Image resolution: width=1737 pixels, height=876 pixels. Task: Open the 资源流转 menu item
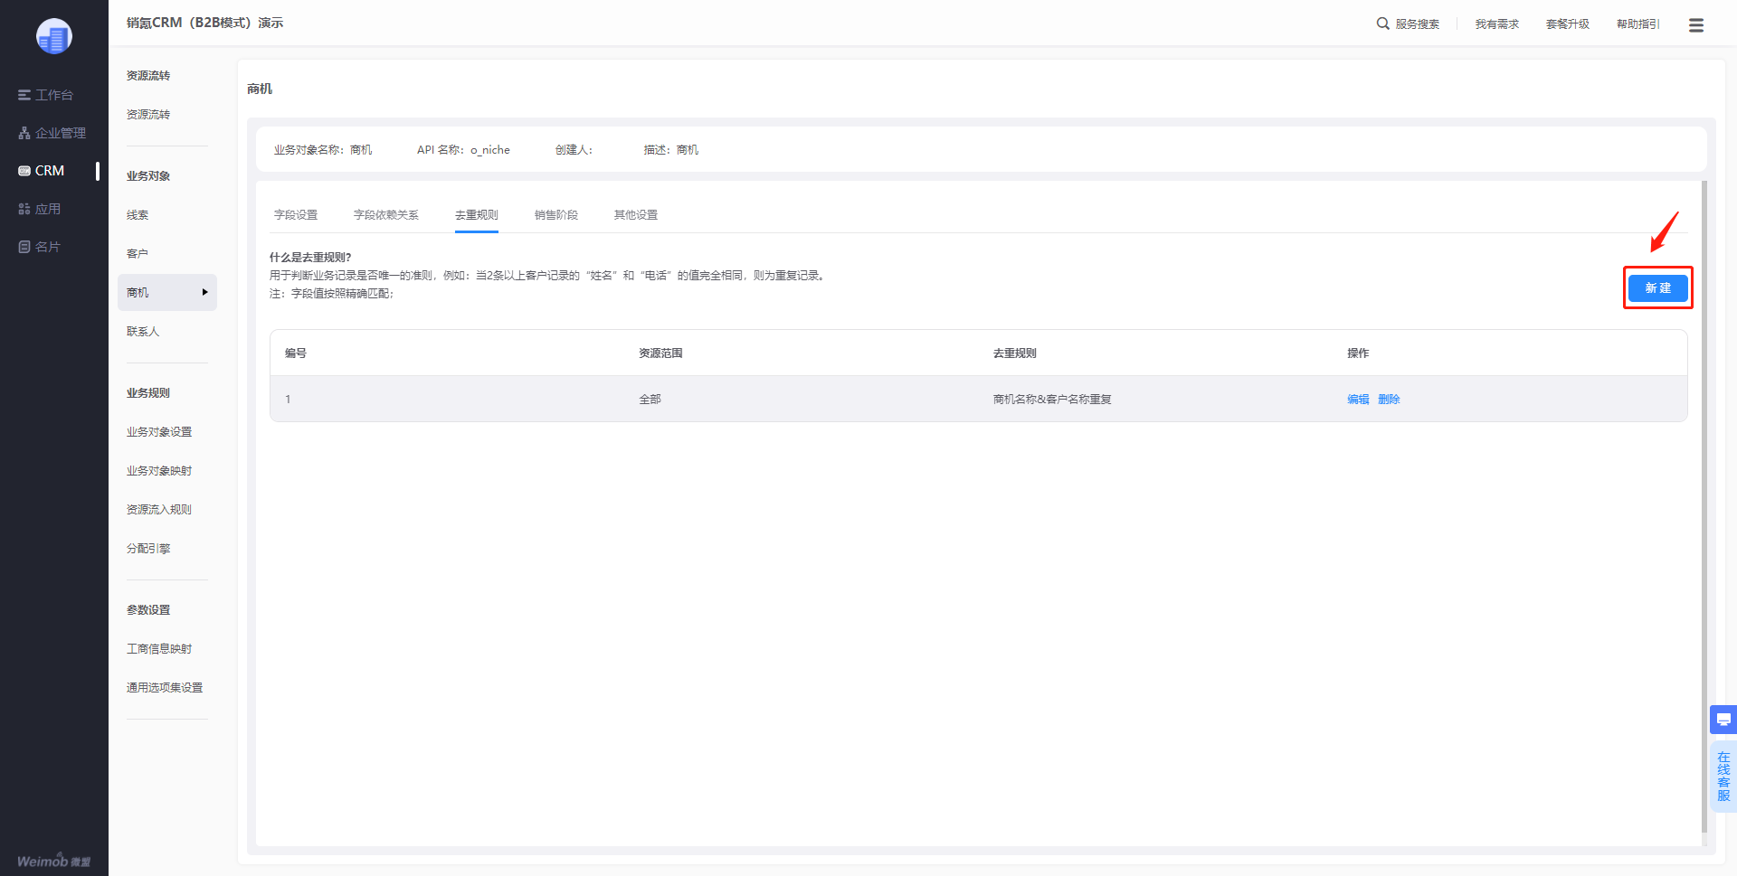(x=148, y=115)
